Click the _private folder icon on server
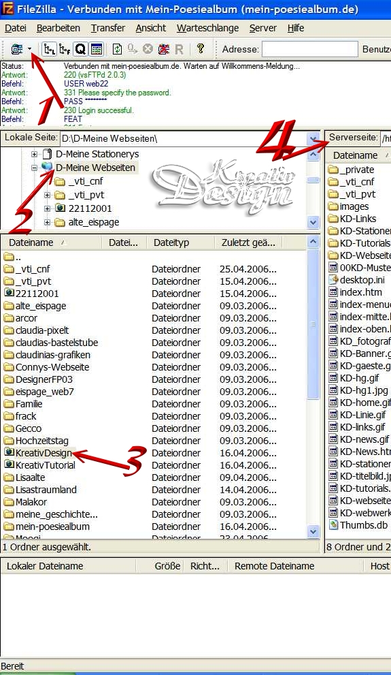This screenshot has width=391, height=675. [x=333, y=169]
